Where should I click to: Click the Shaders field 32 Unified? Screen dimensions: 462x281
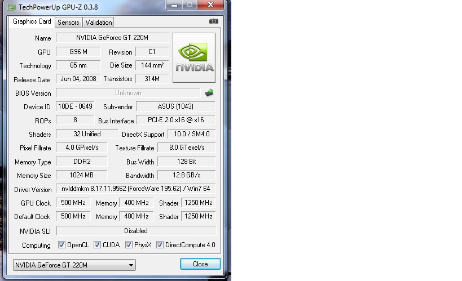(x=87, y=134)
